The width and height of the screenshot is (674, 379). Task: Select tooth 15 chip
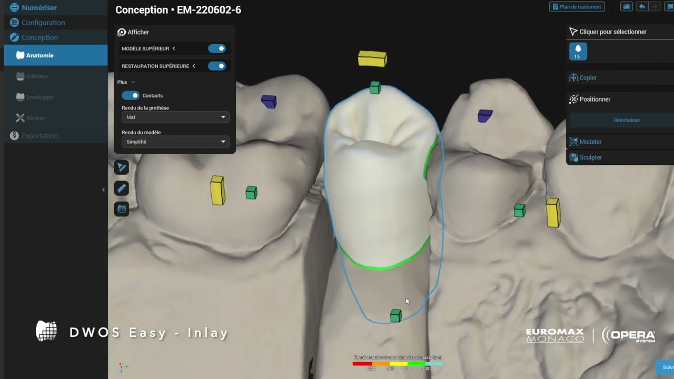pos(578,52)
